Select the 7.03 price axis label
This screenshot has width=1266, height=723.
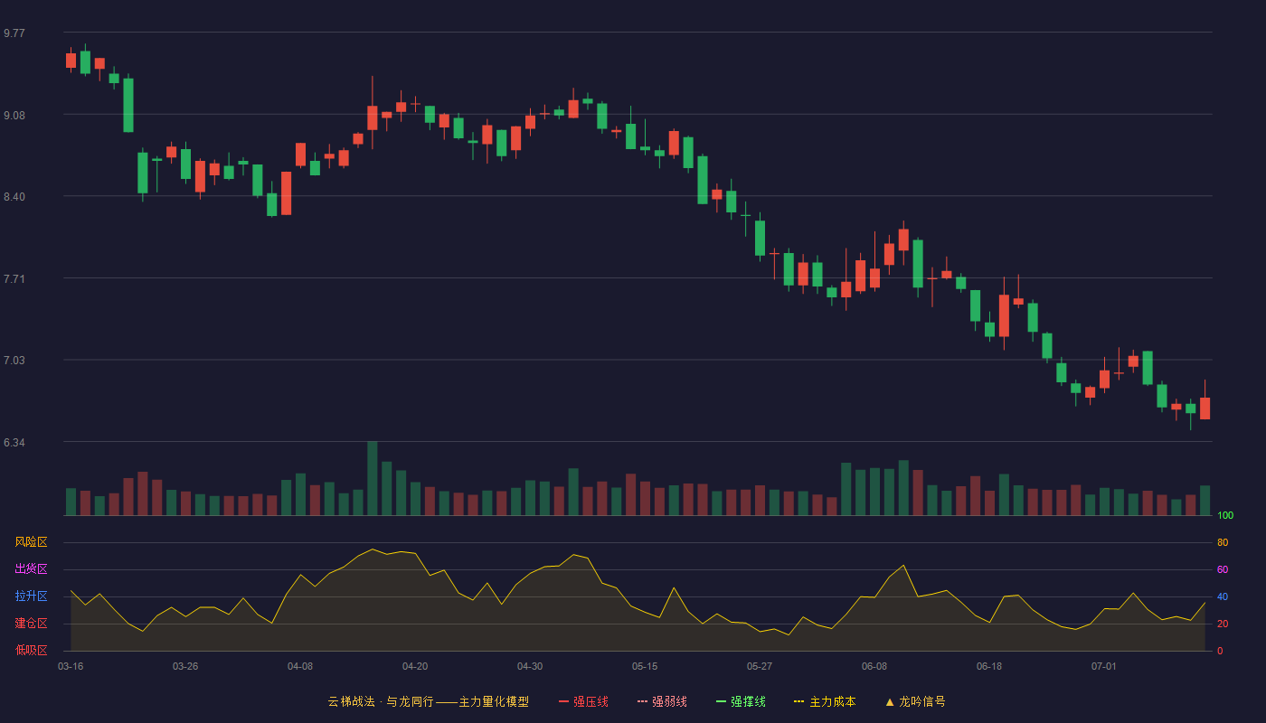pos(14,361)
